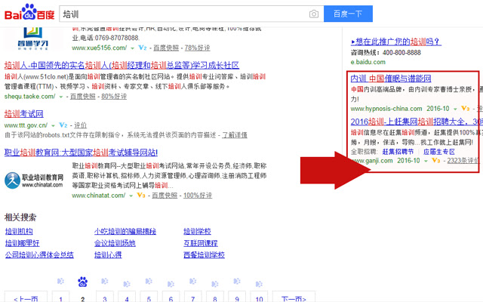Open image search camera icon
The width and height of the screenshot is (483, 302).
click(314, 14)
